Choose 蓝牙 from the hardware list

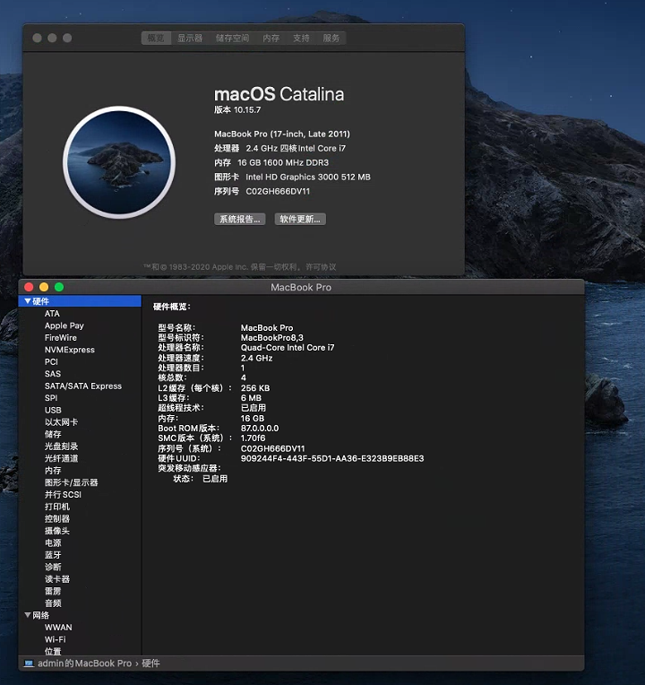pos(53,555)
